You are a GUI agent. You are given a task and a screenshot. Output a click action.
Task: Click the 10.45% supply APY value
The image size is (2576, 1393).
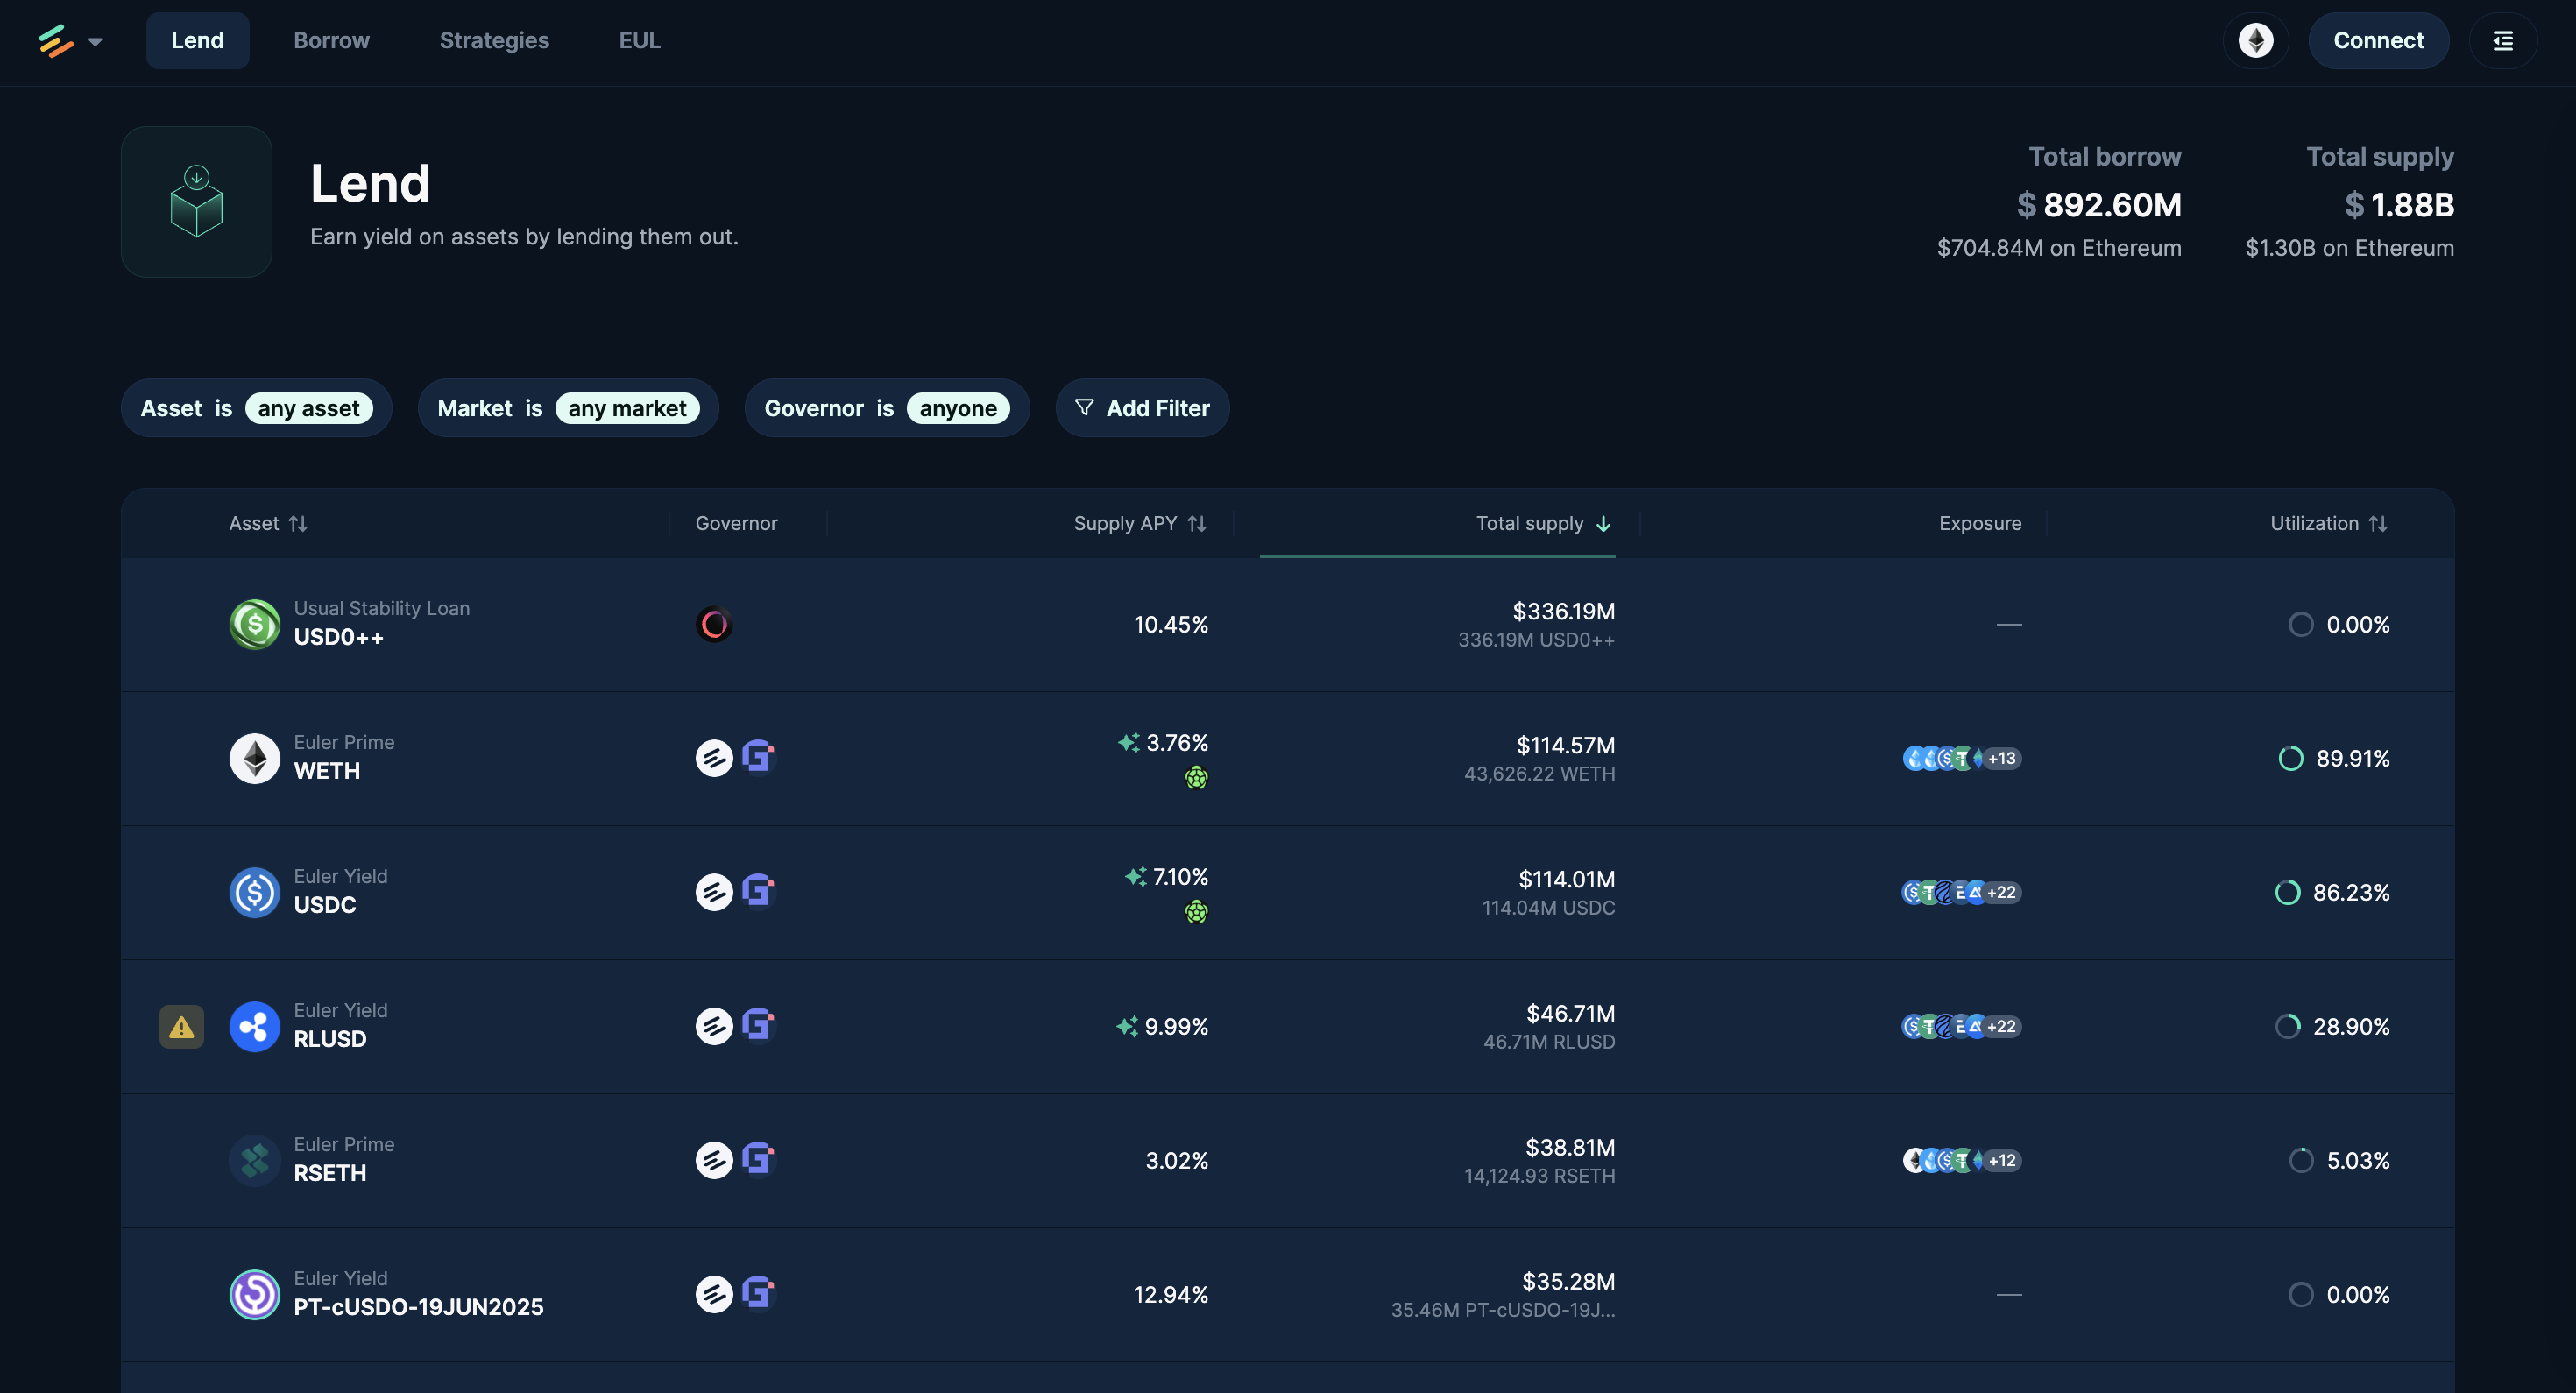[x=1170, y=624]
